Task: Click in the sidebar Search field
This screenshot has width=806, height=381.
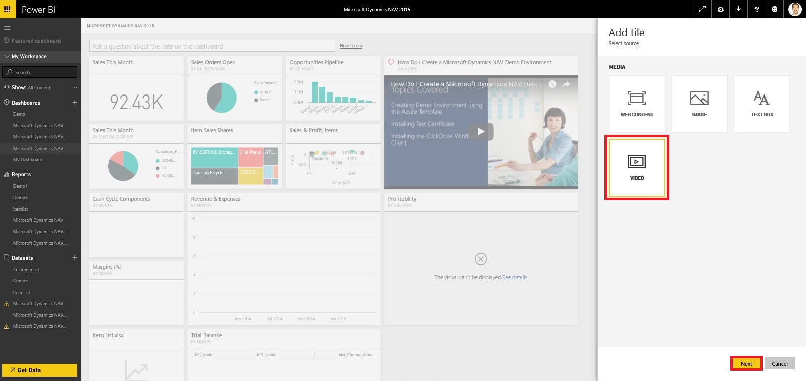Action: pyautogui.click(x=40, y=72)
